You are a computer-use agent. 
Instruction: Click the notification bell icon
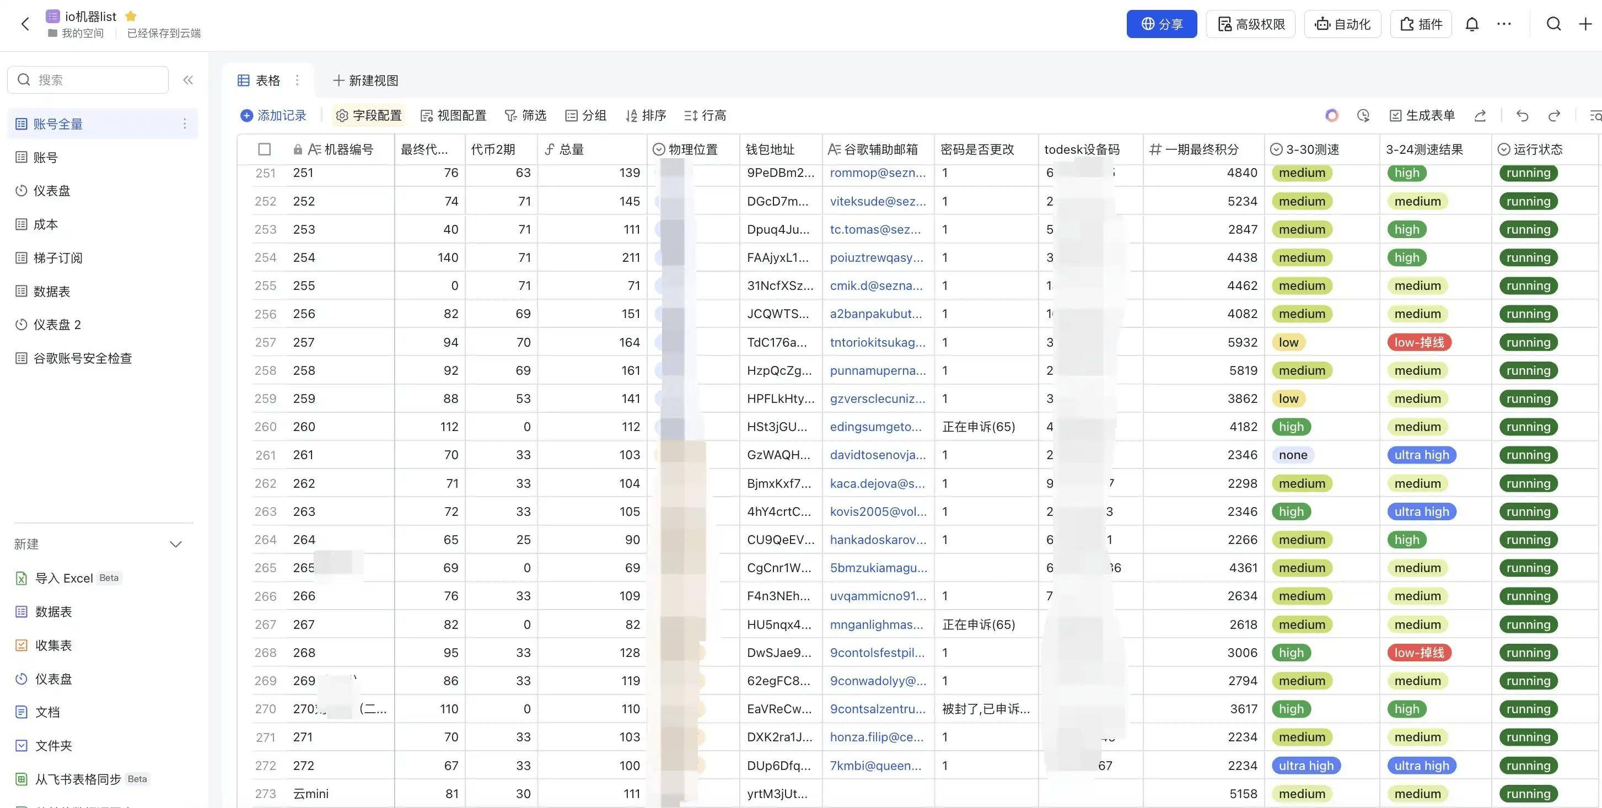(x=1472, y=24)
